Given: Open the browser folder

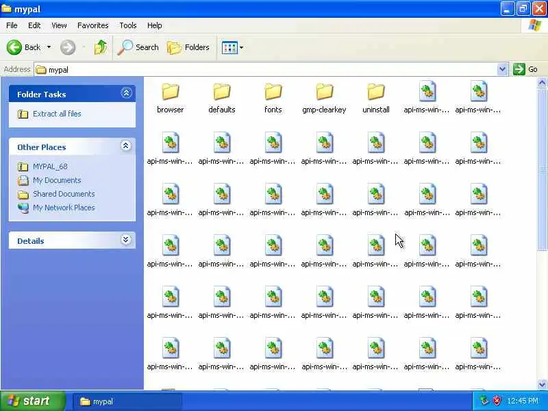Looking at the screenshot, I should click(170, 98).
